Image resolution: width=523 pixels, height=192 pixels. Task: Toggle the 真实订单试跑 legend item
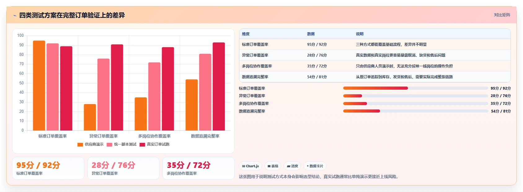pyautogui.click(x=154, y=144)
